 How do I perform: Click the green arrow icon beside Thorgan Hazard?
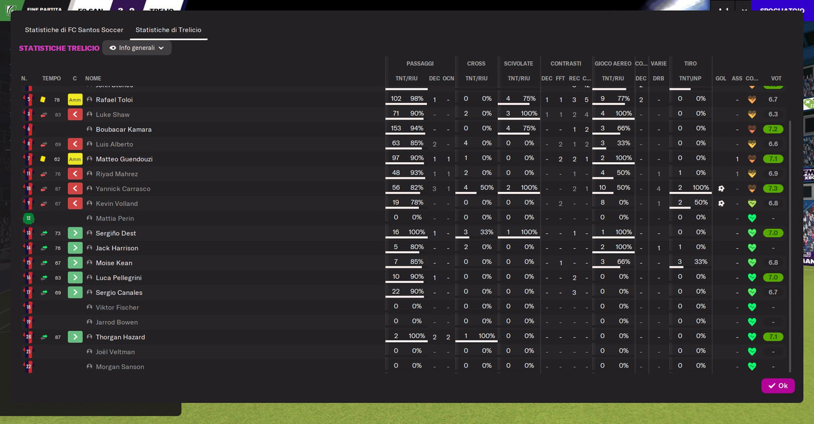tap(75, 337)
